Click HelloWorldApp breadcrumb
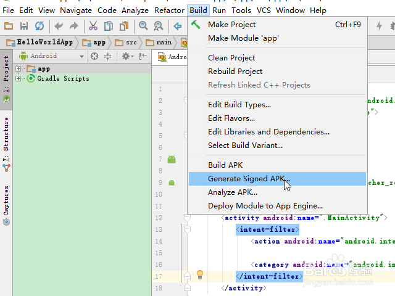 point(40,43)
